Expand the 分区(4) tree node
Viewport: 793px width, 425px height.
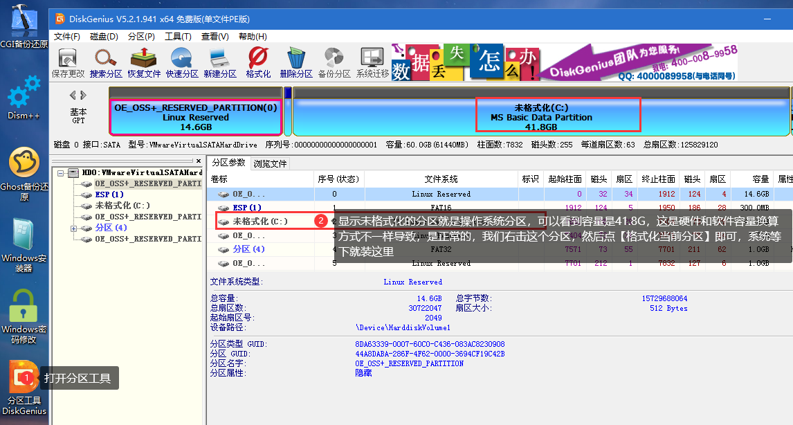pyautogui.click(x=73, y=228)
